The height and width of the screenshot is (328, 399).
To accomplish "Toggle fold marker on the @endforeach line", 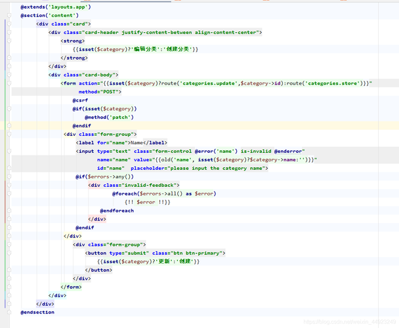I will click(x=9, y=211).
